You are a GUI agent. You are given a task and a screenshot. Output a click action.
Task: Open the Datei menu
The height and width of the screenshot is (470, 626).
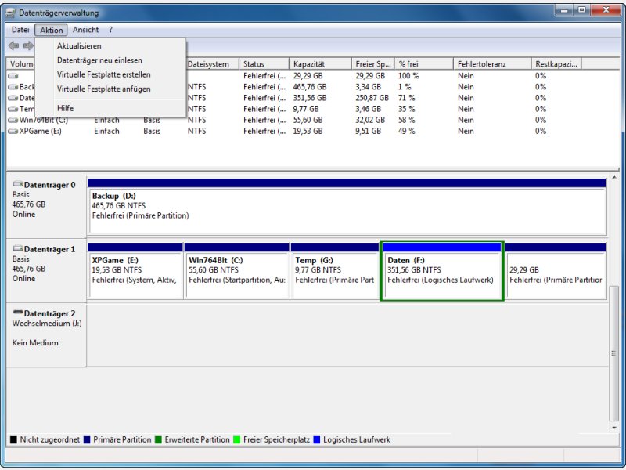20,30
